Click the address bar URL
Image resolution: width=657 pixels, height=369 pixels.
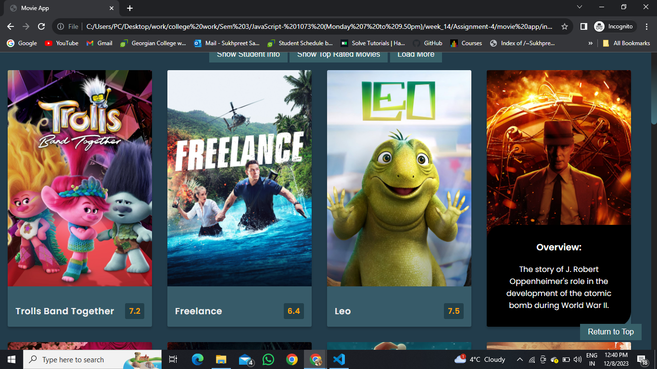[319, 26]
